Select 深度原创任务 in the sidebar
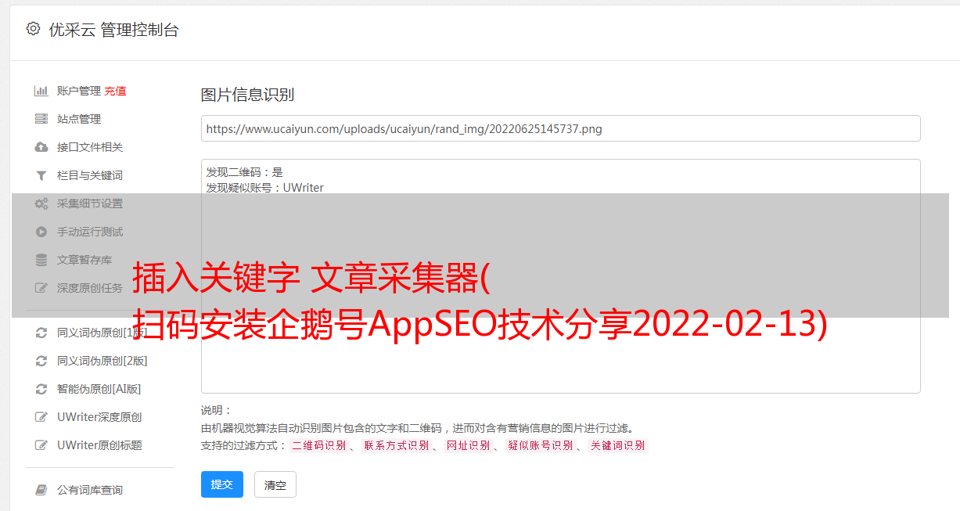Image resolution: width=960 pixels, height=511 pixels. (90, 288)
